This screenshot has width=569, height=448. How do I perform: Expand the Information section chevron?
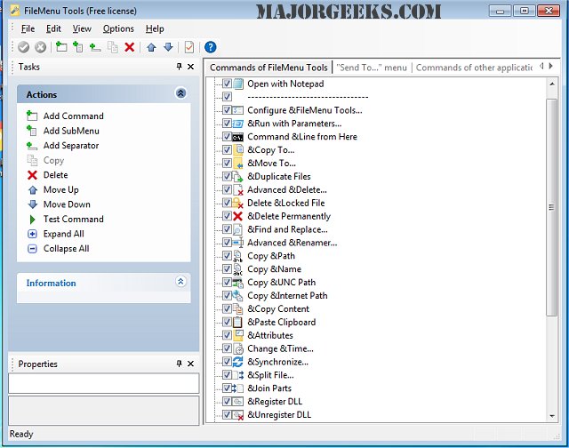tap(181, 282)
